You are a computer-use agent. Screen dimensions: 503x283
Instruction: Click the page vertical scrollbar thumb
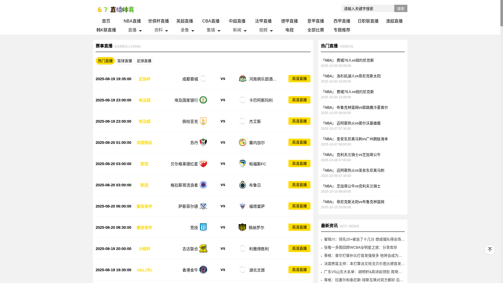pos(502,13)
